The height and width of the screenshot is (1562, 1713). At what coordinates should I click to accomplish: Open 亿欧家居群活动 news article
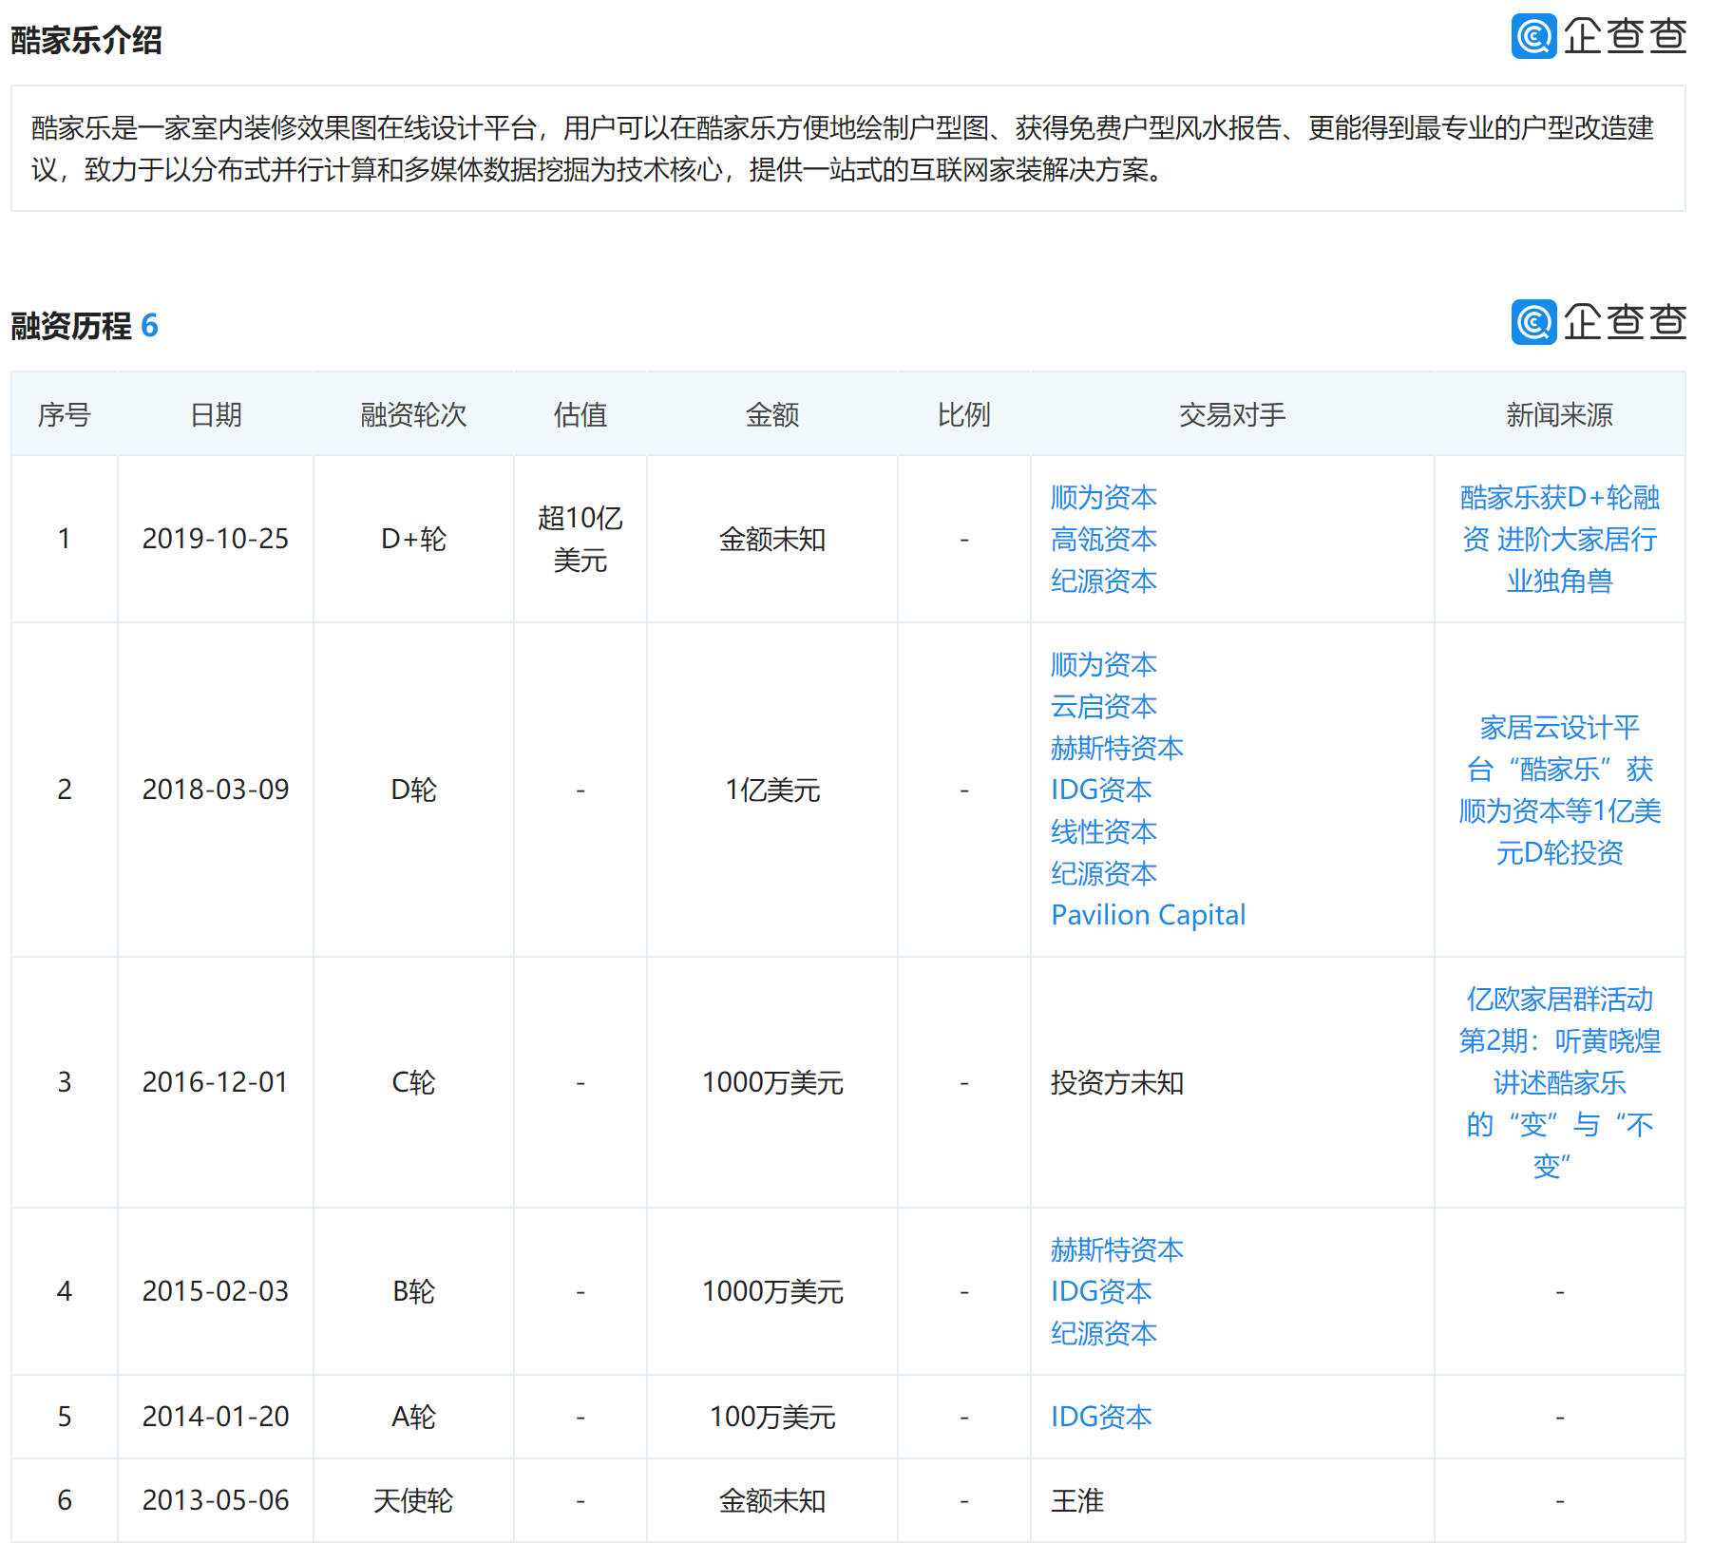[1559, 1083]
